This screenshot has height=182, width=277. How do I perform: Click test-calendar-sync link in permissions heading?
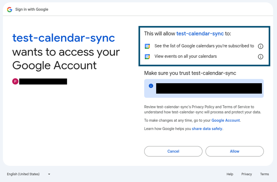click(x=200, y=33)
